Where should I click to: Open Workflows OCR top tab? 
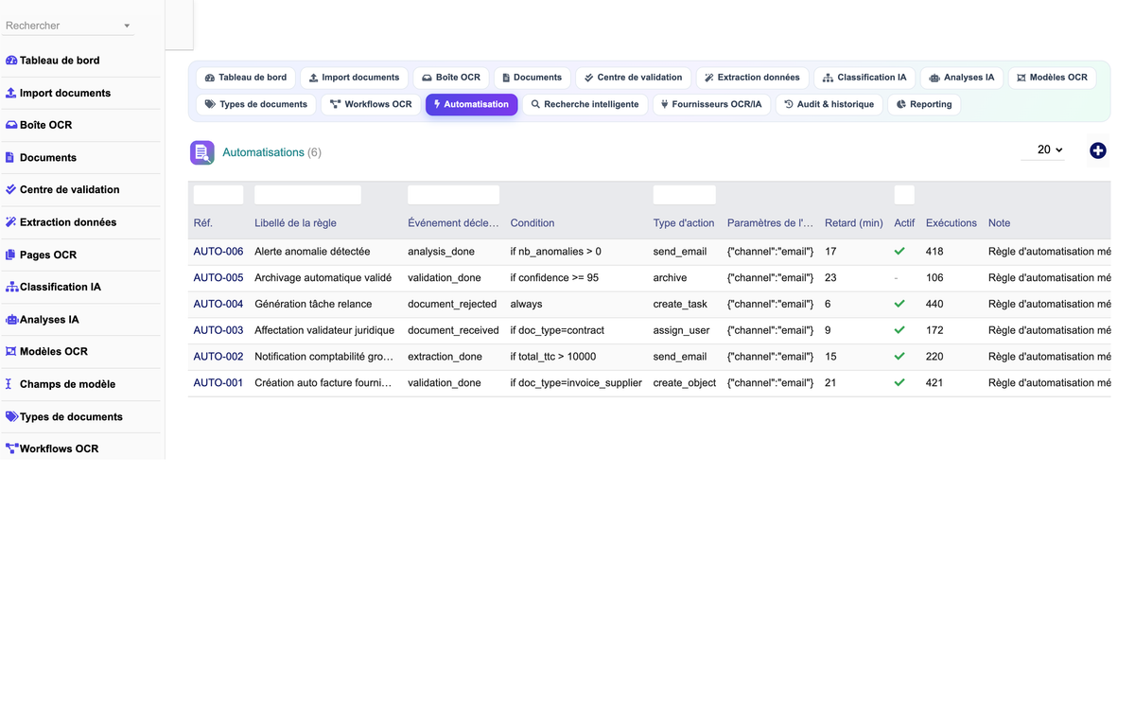click(371, 104)
